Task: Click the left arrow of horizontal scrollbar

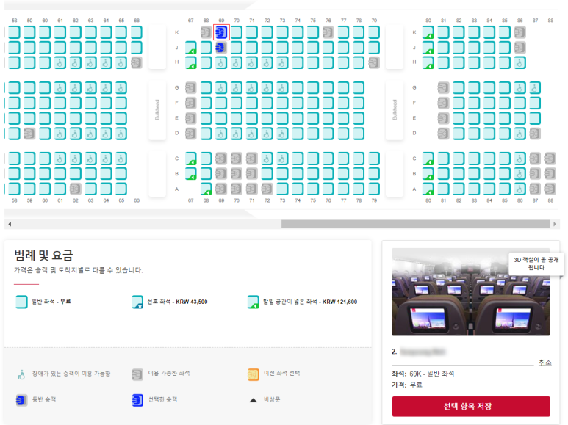Action: click(10, 224)
